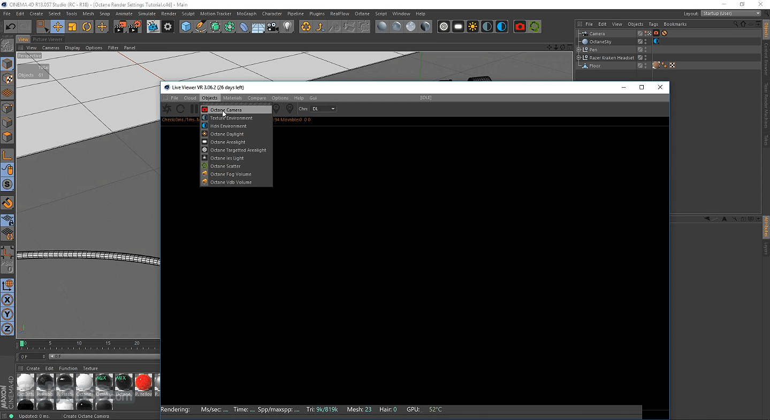Click the Make Editable icon in left palette
Image resolution: width=770 pixels, height=420 pixels.
click(x=7, y=47)
